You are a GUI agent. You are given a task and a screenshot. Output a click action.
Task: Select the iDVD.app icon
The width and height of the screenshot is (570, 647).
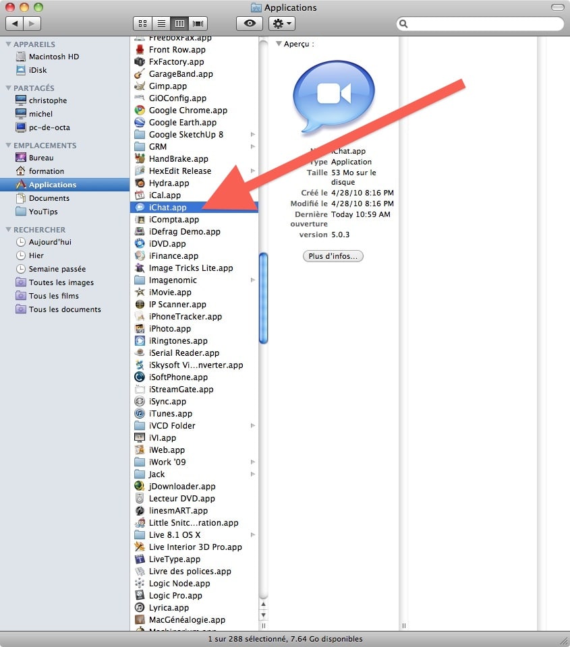tap(140, 243)
